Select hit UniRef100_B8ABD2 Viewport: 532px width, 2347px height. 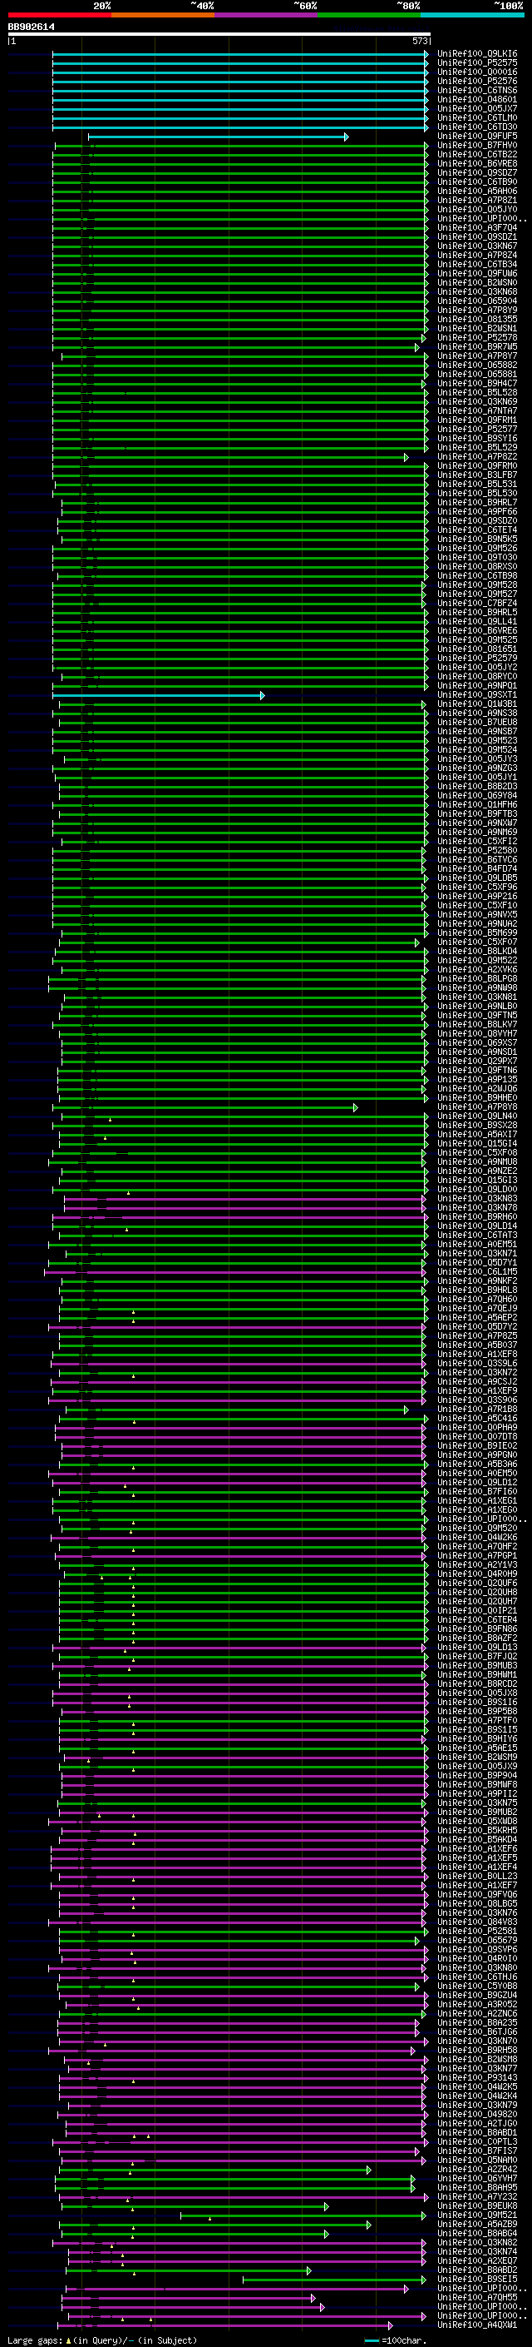[x=476, y=2270]
